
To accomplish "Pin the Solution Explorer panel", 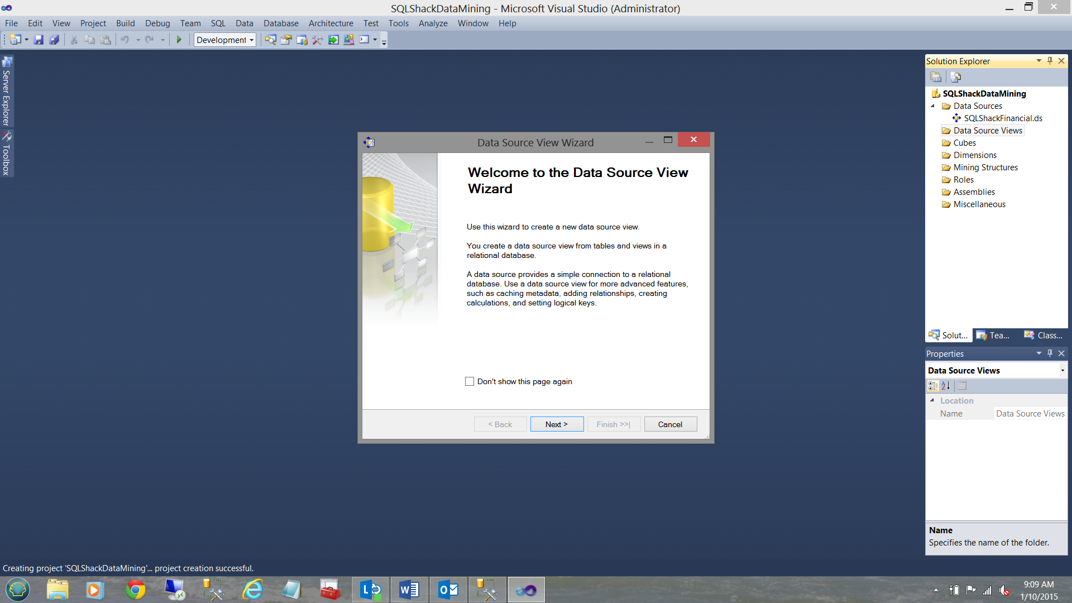I will point(1050,61).
